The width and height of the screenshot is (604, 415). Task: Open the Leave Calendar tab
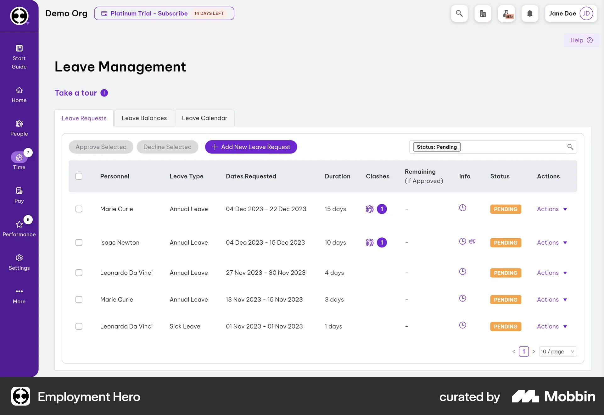pos(204,118)
